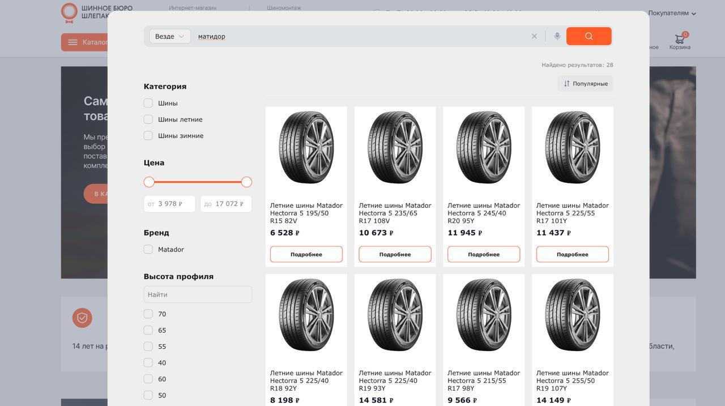The height and width of the screenshot is (406, 725).
Task: Open tire image for 225/40 R18 92Y
Action: [306, 315]
